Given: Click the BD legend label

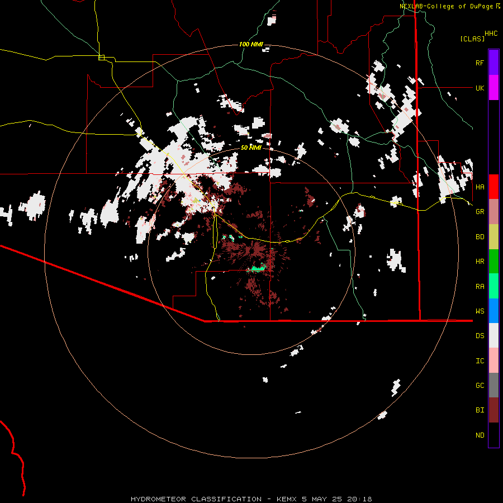Looking at the screenshot, I should (x=480, y=237).
